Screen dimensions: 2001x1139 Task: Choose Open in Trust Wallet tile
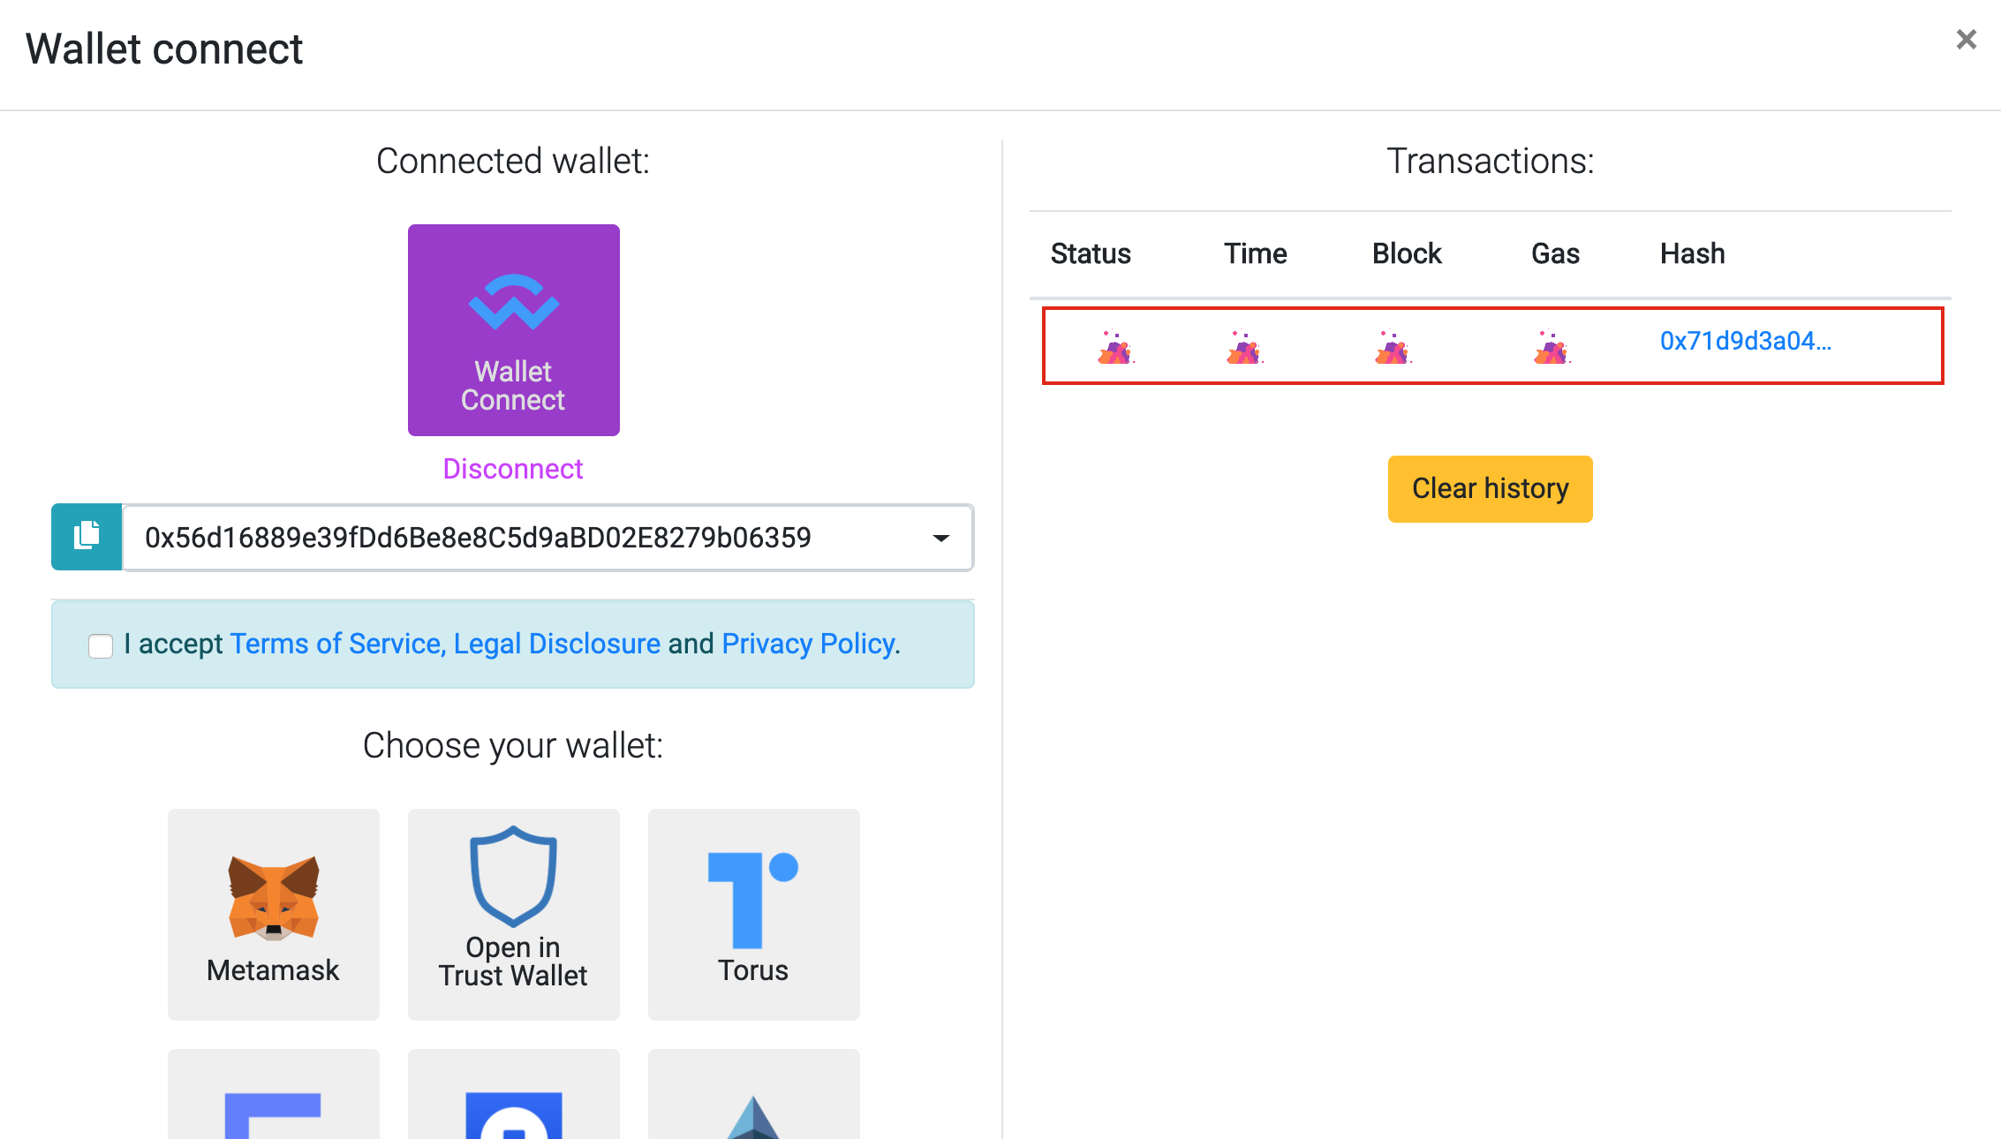pyautogui.click(x=513, y=914)
